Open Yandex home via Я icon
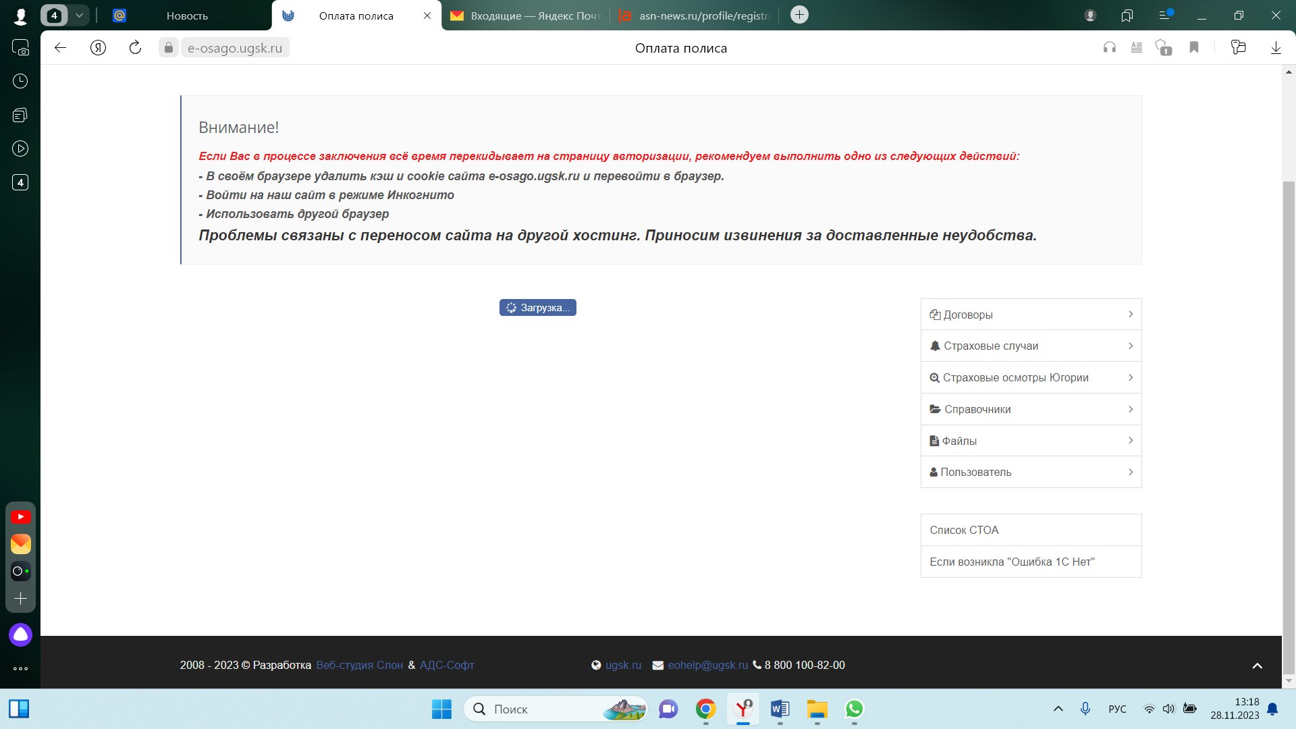 coord(98,47)
